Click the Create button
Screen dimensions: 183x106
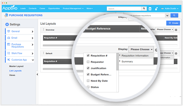pos(173,23)
